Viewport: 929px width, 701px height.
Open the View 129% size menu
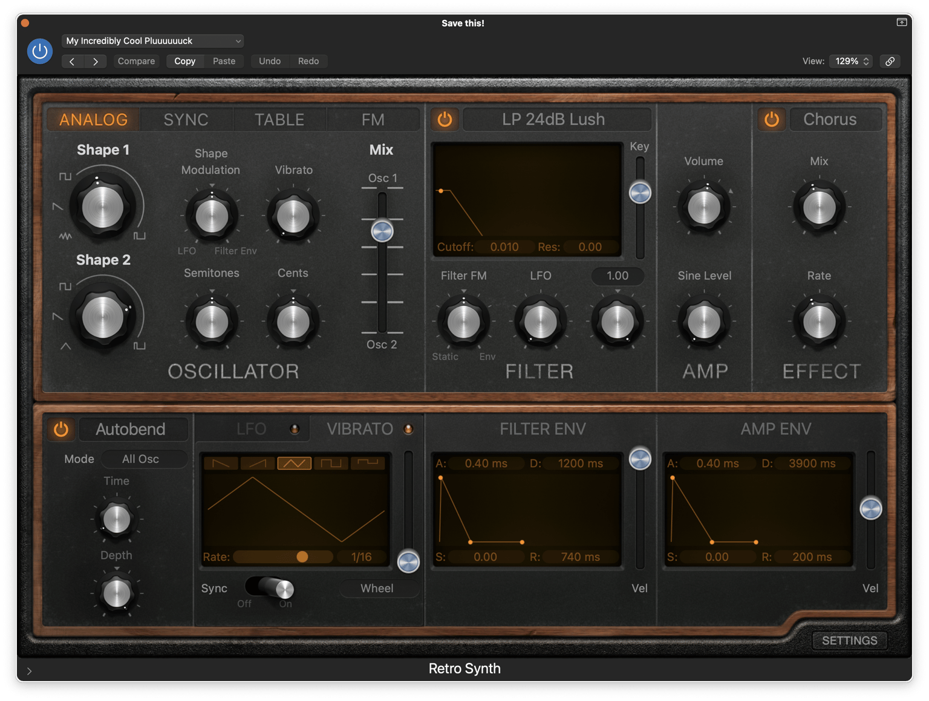click(851, 61)
